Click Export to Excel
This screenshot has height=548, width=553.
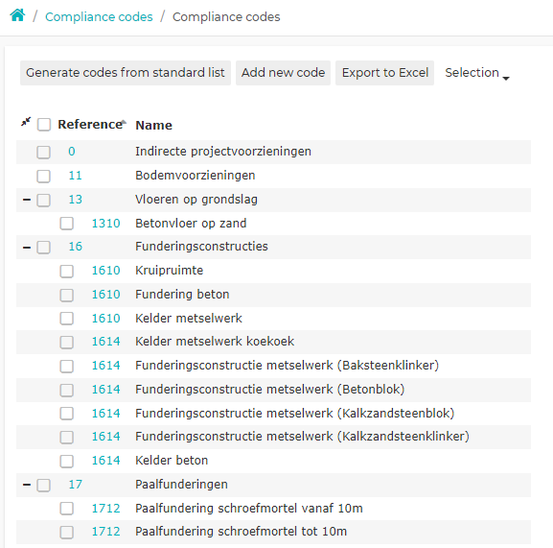click(x=384, y=73)
